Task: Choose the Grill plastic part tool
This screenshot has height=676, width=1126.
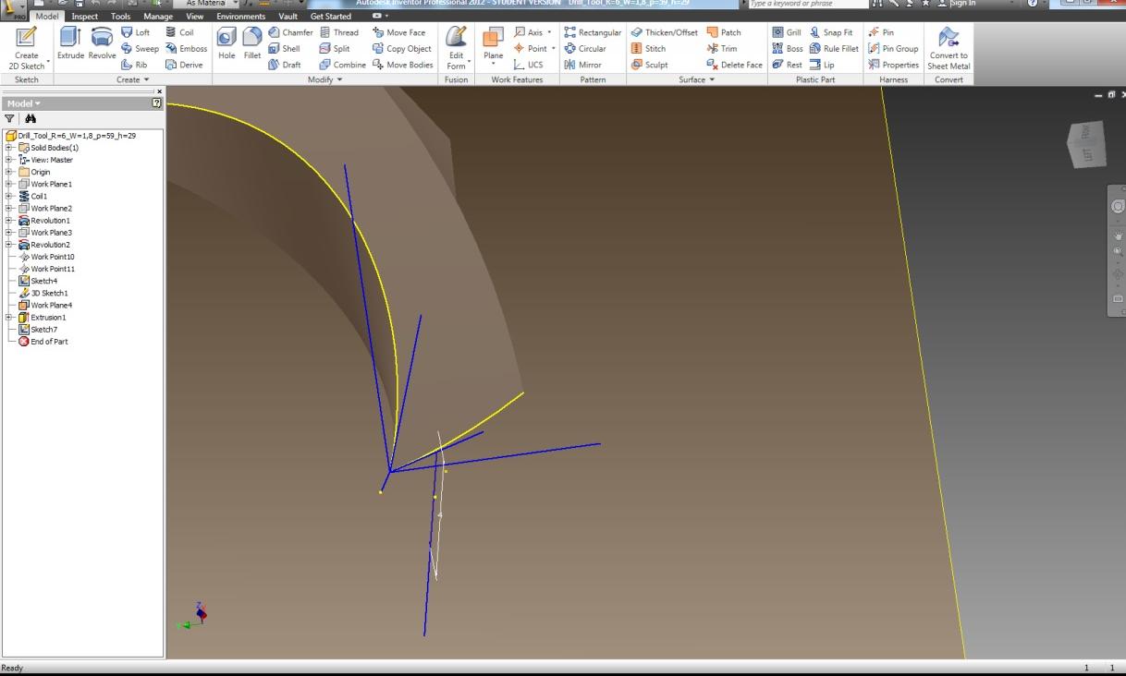Action: [x=787, y=32]
